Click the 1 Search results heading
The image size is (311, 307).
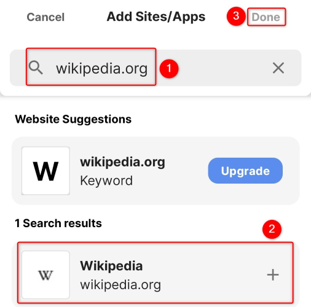[x=58, y=223]
